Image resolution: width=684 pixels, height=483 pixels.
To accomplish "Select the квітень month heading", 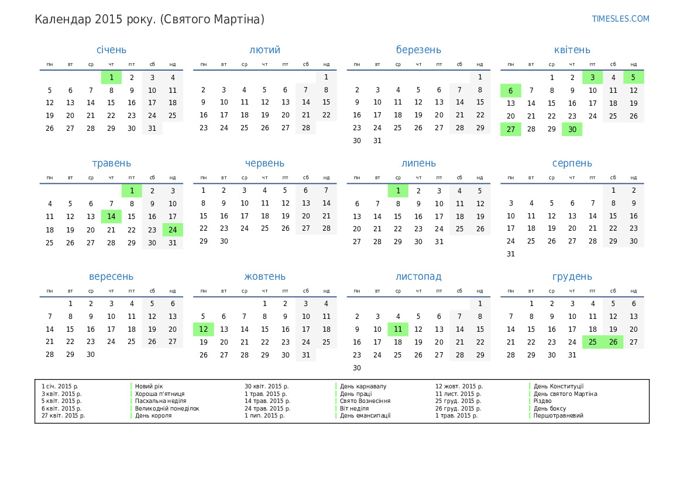I will coord(572,50).
